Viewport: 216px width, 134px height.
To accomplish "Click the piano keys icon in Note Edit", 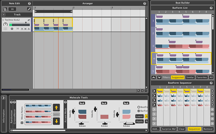I will click(5, 9).
